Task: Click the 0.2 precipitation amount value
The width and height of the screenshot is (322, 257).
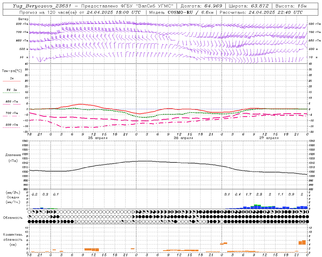Action: pos(34,195)
